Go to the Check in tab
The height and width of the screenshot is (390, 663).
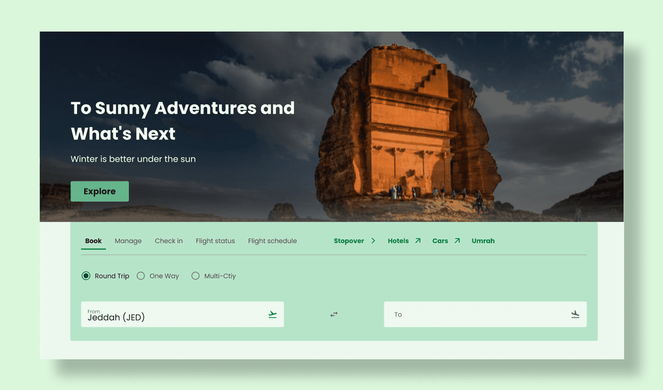point(169,241)
